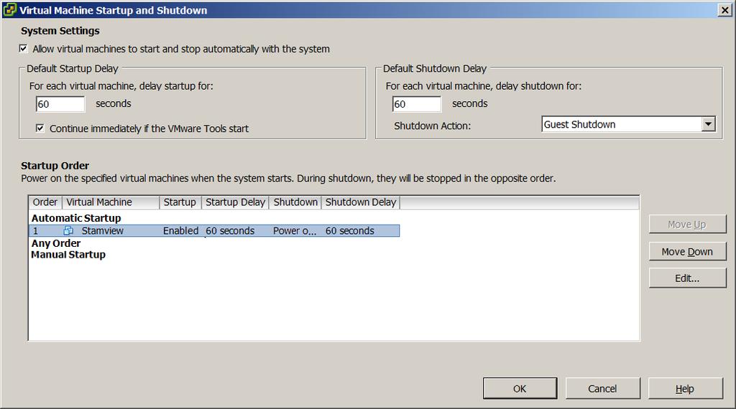
Task: Confirm the settings with OK
Action: (520, 388)
